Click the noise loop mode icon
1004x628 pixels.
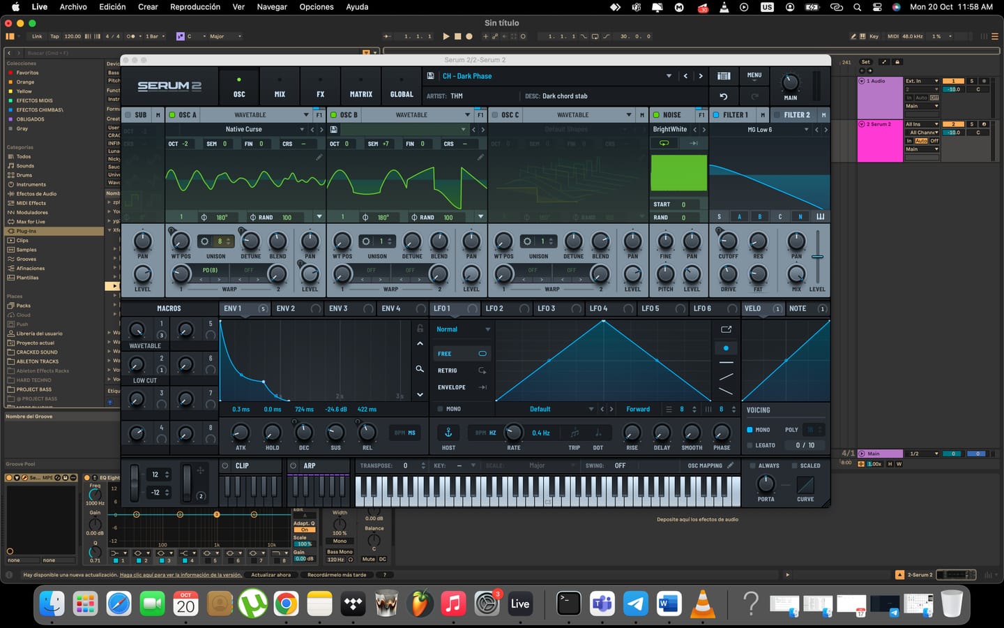[664, 143]
